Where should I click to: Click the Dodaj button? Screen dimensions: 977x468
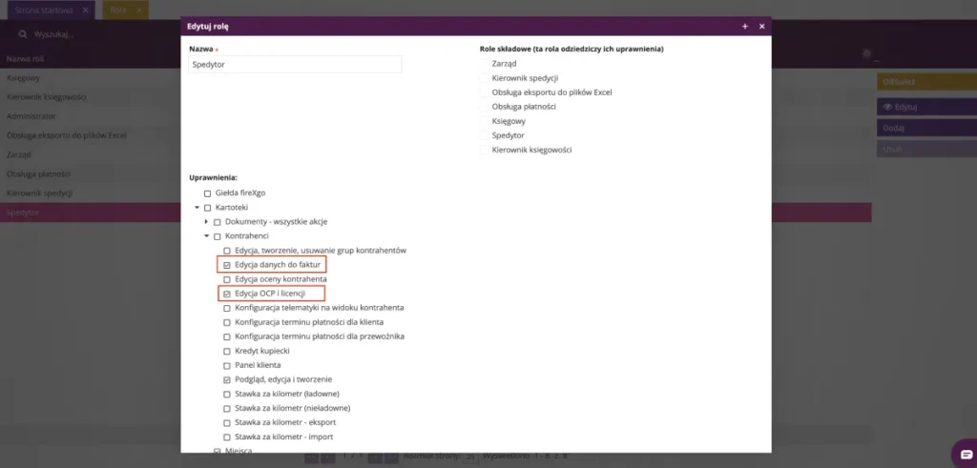926,128
